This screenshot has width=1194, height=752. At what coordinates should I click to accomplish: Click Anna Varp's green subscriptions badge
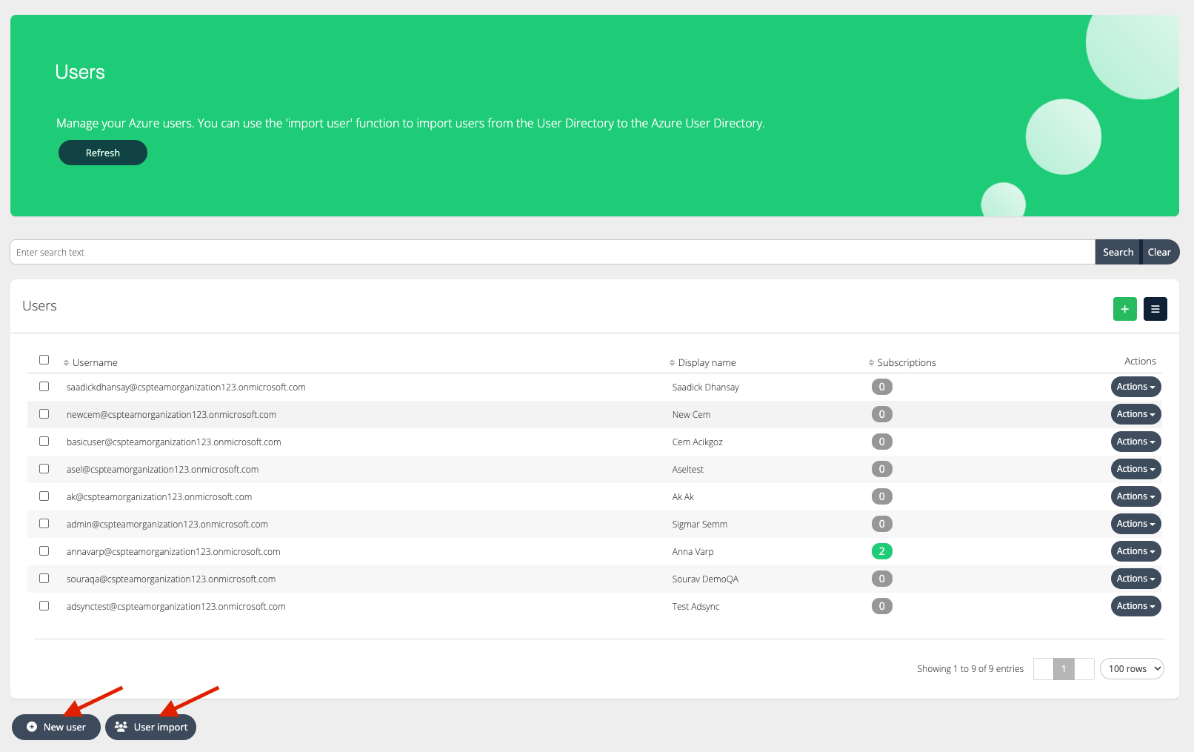coord(881,551)
